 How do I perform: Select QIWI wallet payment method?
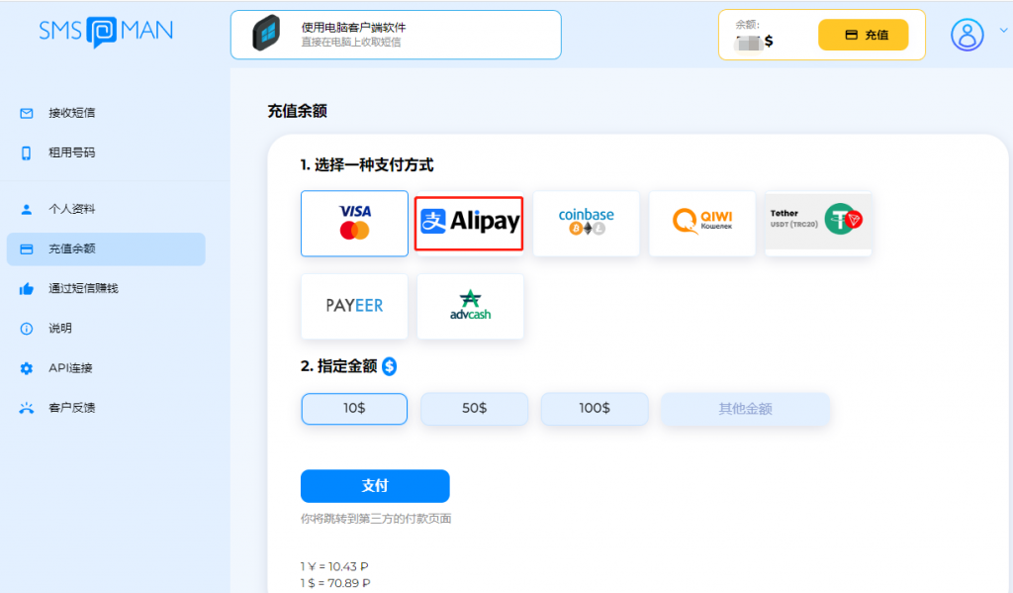point(702,223)
